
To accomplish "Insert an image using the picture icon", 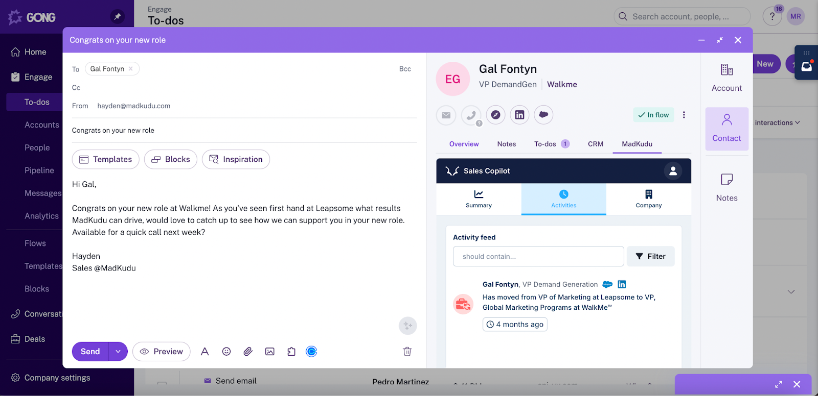I will click(x=270, y=352).
